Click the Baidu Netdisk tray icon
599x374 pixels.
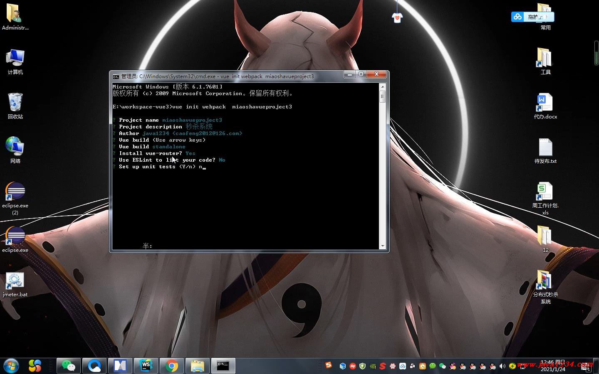[x=403, y=366]
